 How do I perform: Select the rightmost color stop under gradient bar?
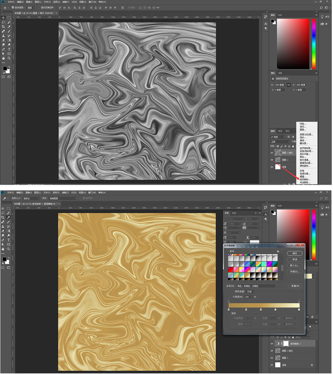299,310
